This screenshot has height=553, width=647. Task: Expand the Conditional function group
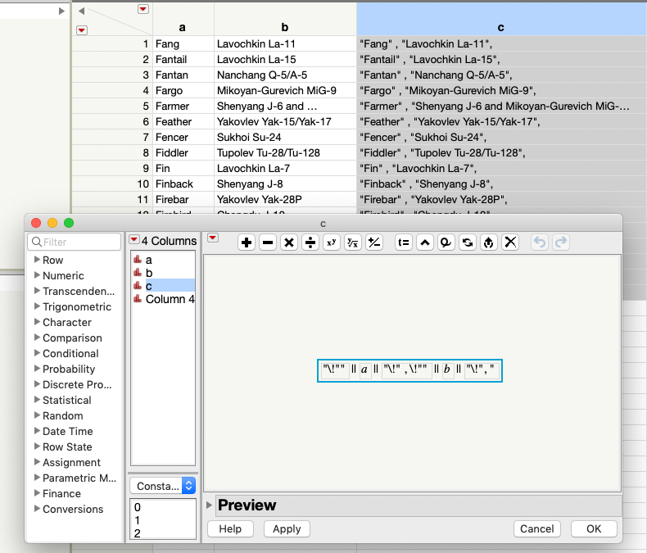click(37, 353)
